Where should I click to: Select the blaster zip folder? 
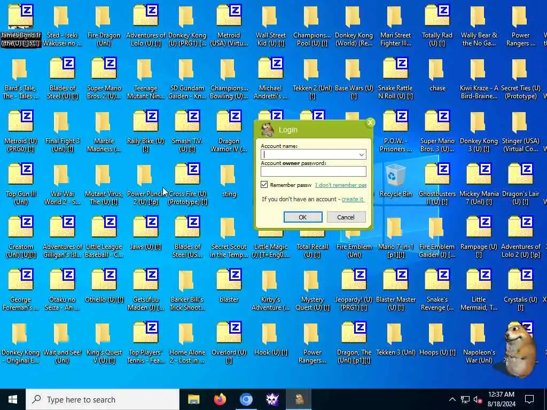[x=229, y=287]
